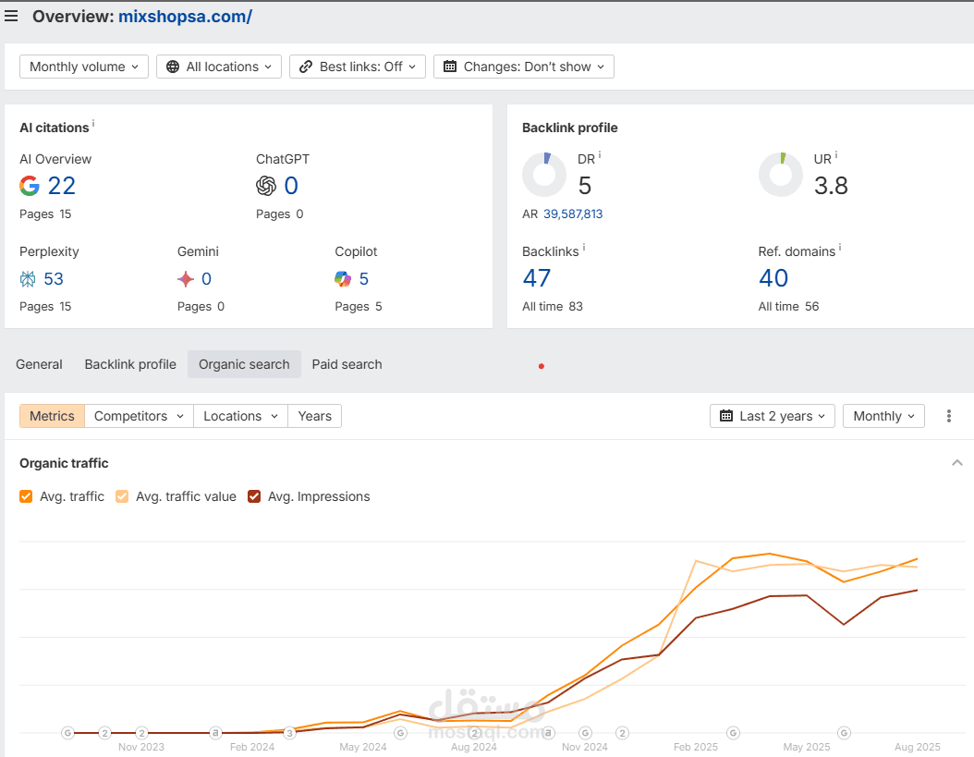Open the mixshopsa.com/ link
This screenshot has height=757, width=974.
185,16
